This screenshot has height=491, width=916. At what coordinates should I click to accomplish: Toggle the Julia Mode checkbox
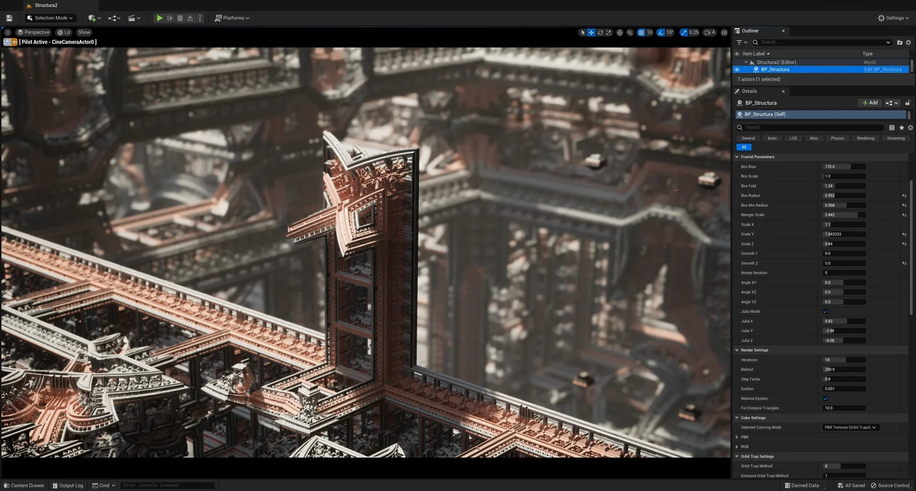pyautogui.click(x=825, y=311)
